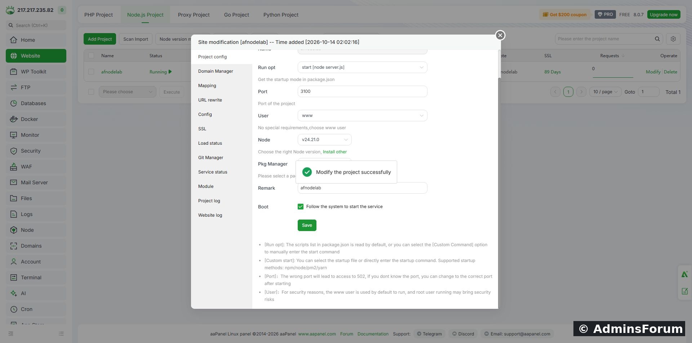Tick the afnodelab row checkbox

(x=91, y=72)
